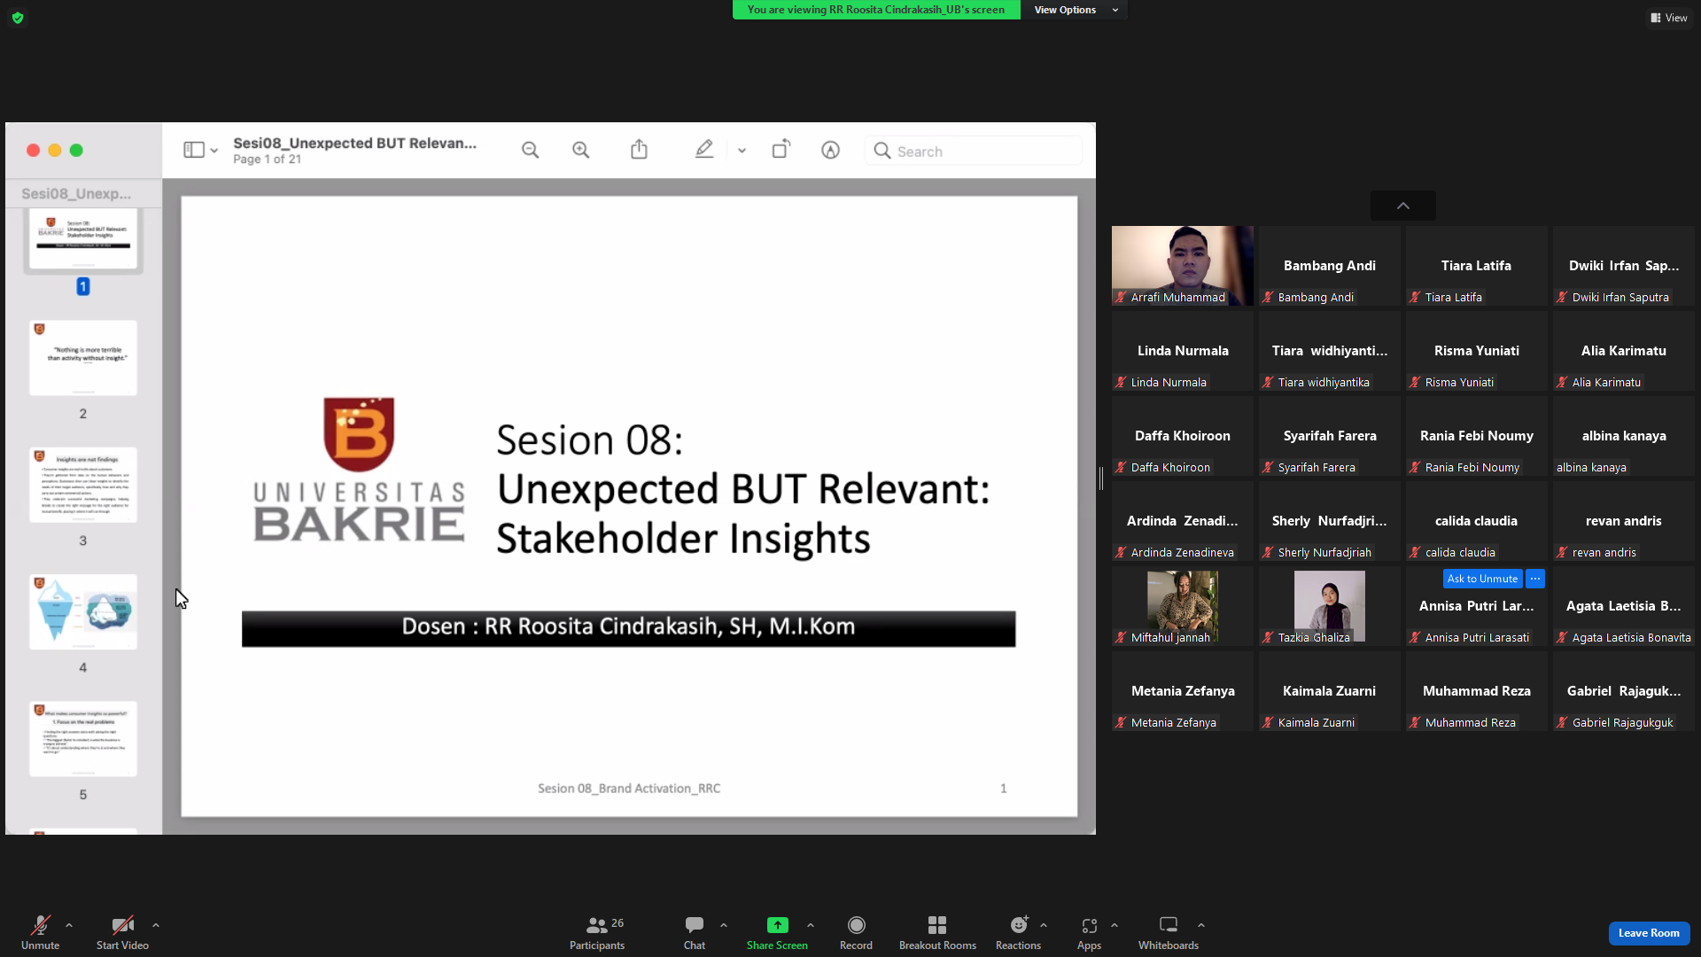Click the Kaimala Zuarni participant tile
This screenshot has width=1701, height=957.
tap(1330, 691)
